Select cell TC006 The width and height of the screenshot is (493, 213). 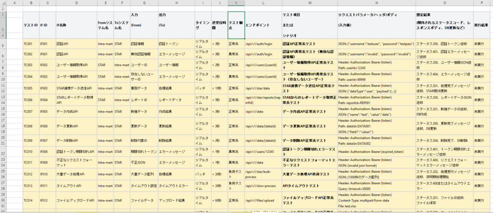(x=31, y=100)
